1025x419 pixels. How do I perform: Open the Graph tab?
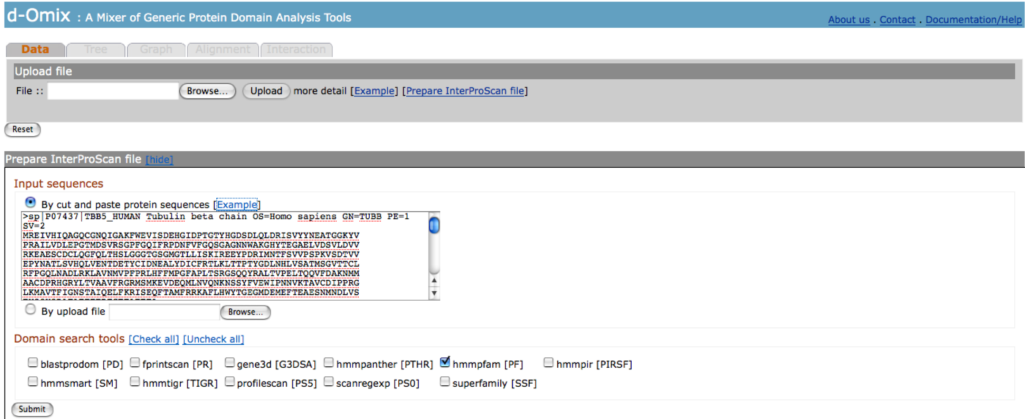tap(156, 50)
